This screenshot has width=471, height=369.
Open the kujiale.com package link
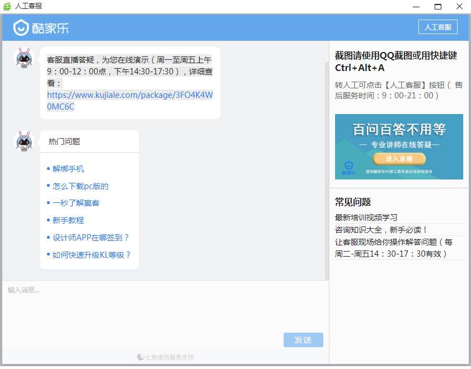pos(130,101)
